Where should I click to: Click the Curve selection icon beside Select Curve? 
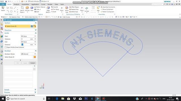(35, 26)
